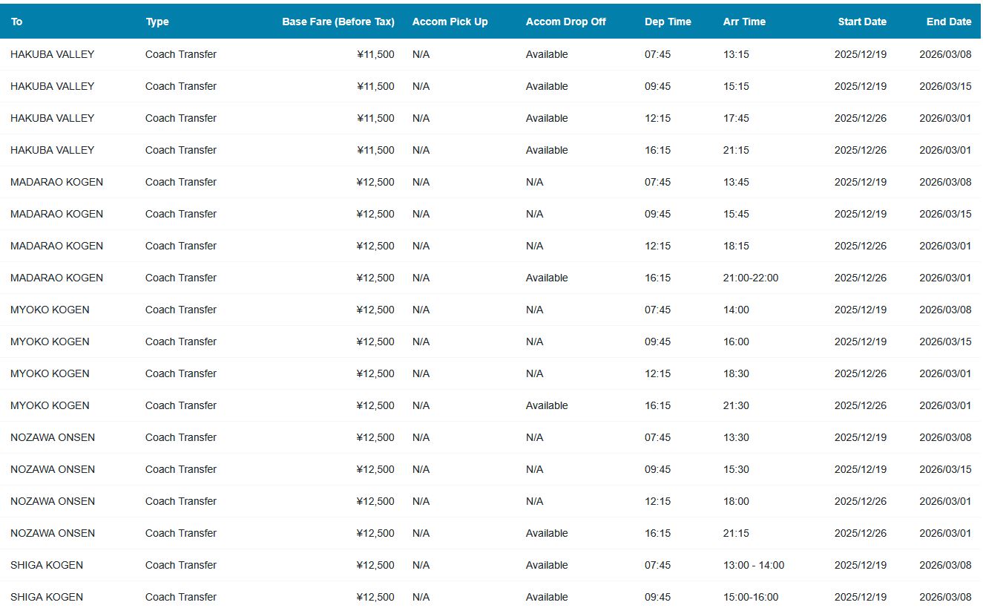Click the ¥11,500 fare for Hakuba Valley 16:15
983x611 pixels.
(x=375, y=150)
